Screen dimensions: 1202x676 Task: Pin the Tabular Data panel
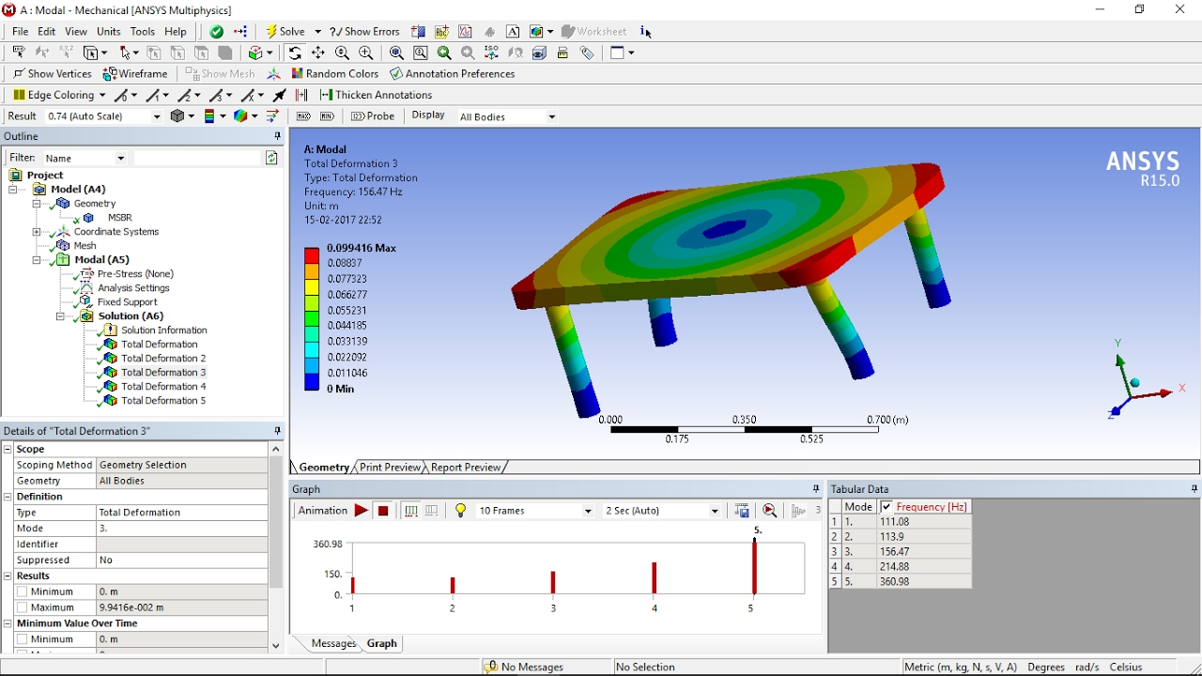1194,489
